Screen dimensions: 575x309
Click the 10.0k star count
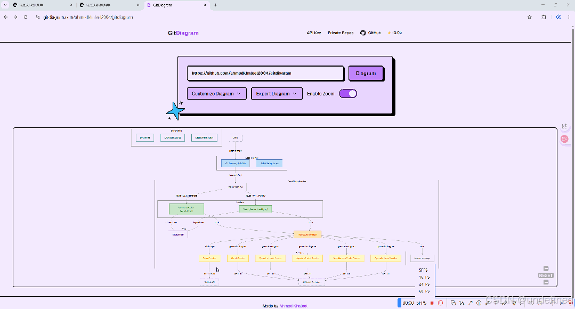pyautogui.click(x=394, y=32)
